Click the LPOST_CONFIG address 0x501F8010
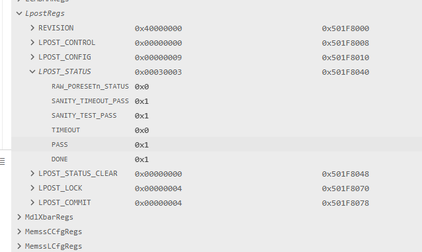 tap(345, 58)
